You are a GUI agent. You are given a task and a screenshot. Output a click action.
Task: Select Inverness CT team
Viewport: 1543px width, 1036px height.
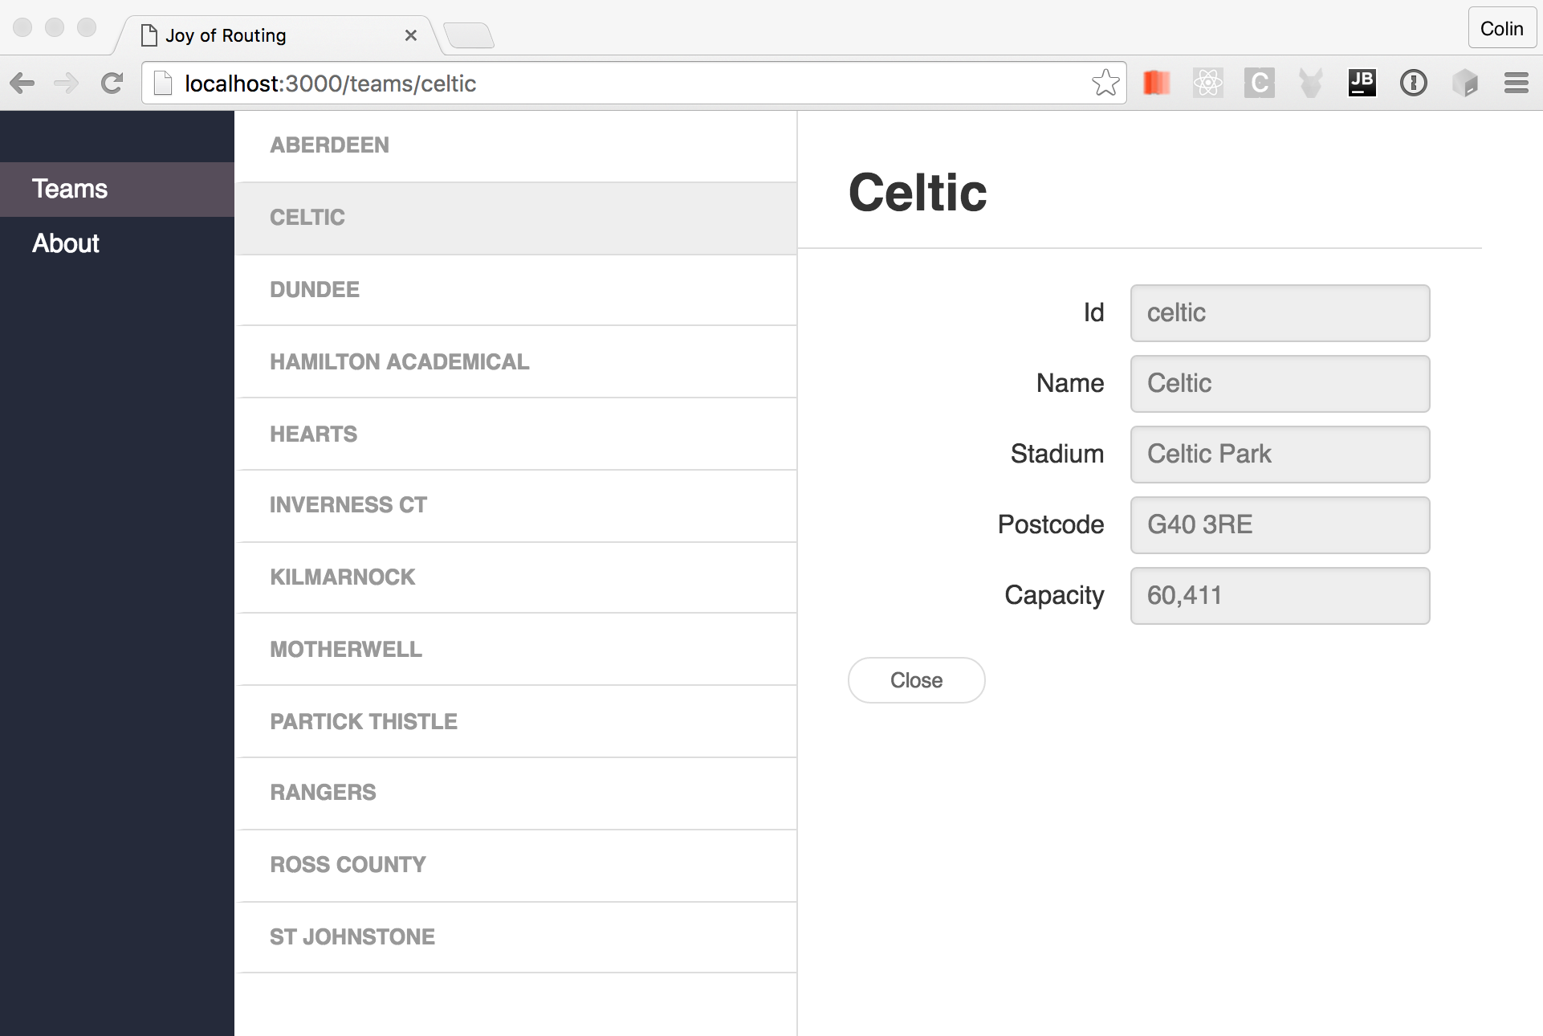516,506
